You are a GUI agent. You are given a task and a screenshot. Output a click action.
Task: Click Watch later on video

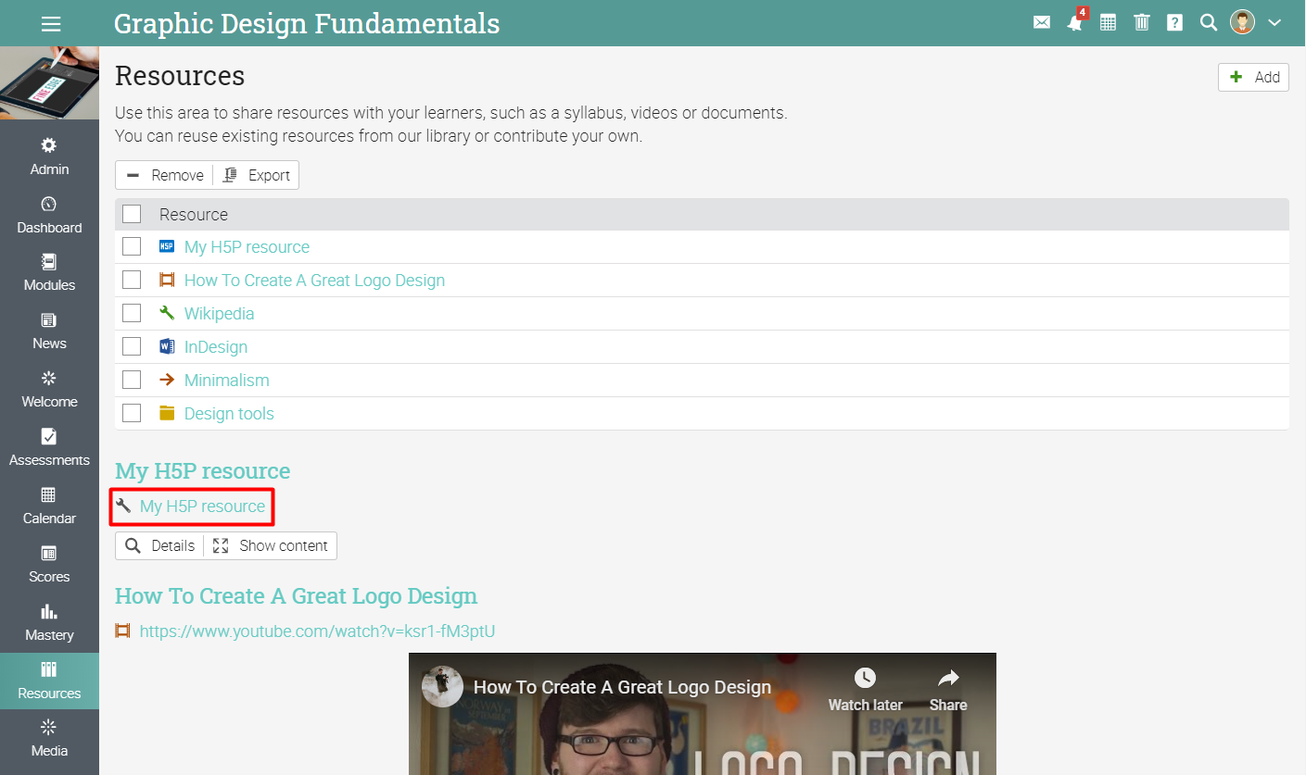pyautogui.click(x=865, y=690)
